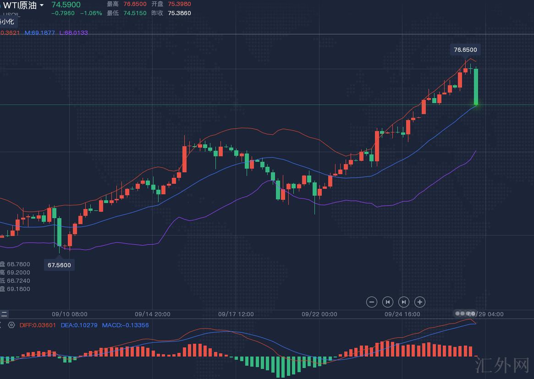Jump to next candle with skip-forward button
This screenshot has height=379, width=534.
(403, 302)
